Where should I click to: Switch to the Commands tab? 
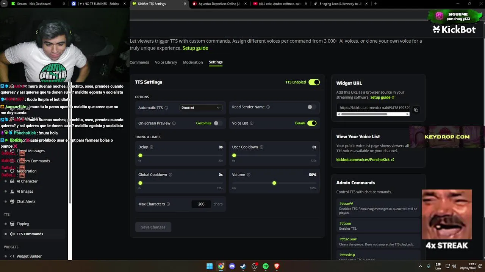click(x=139, y=62)
